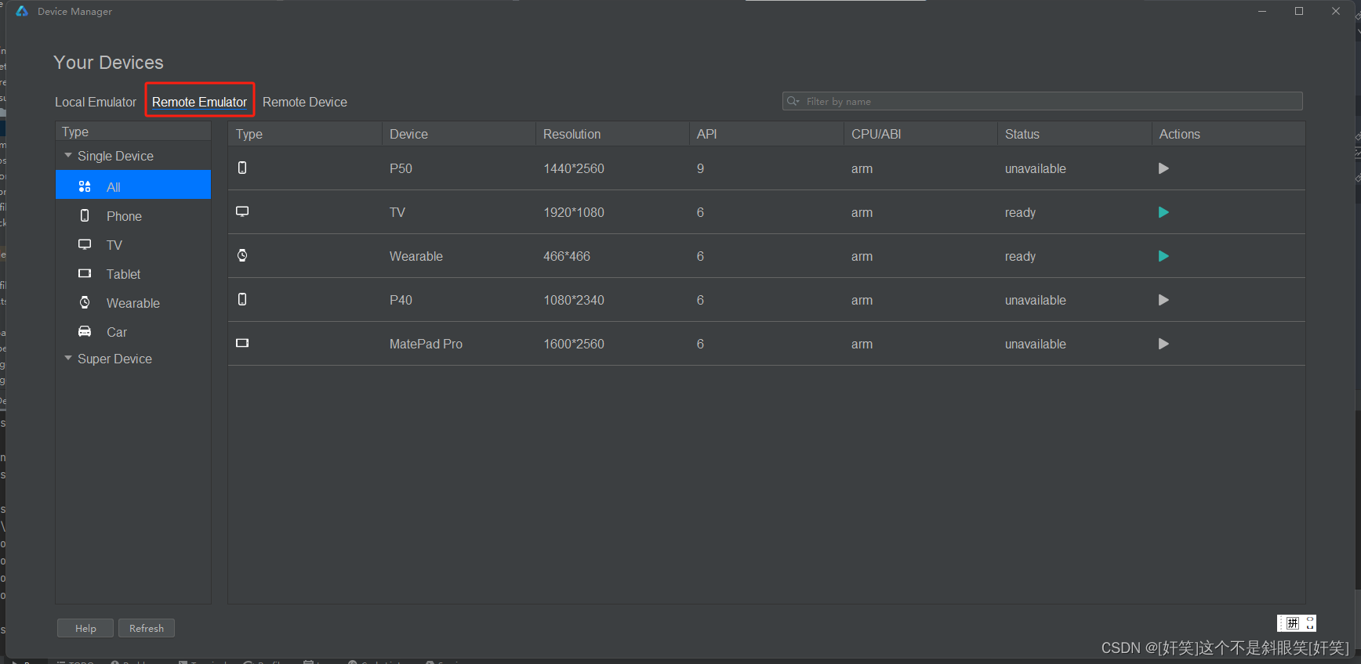Switch to the Remote Emulator tab
Image resolution: width=1361 pixels, height=664 pixels.
point(199,102)
